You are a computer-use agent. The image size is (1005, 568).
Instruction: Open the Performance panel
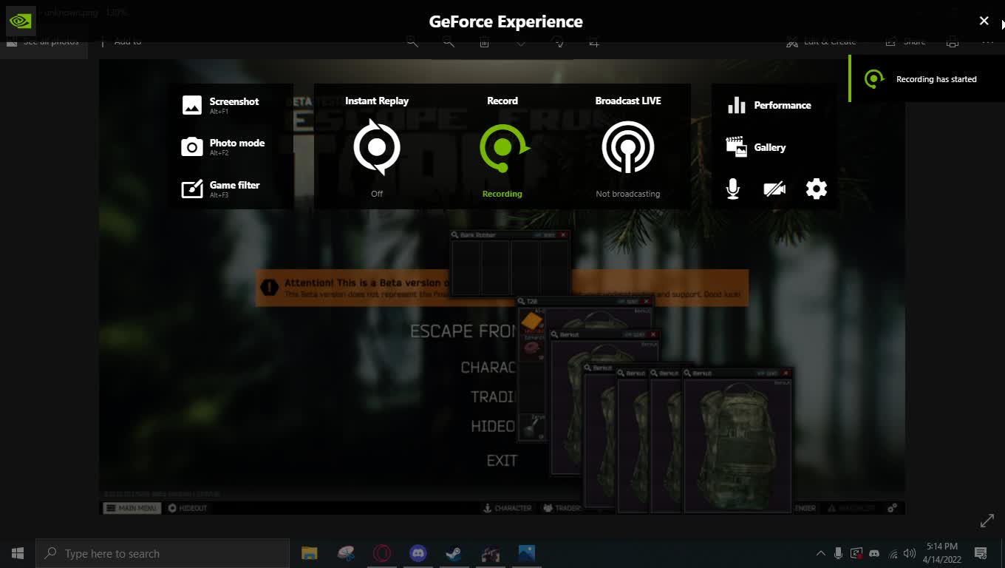click(x=769, y=105)
